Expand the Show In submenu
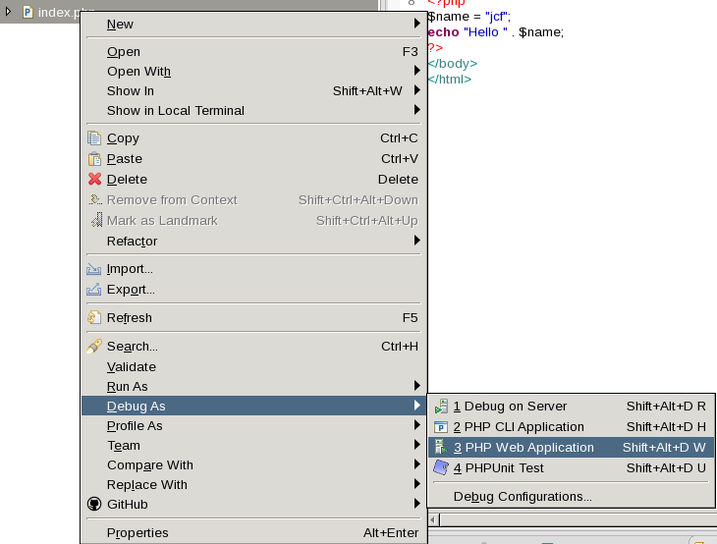The width and height of the screenshot is (717, 544). (x=253, y=91)
